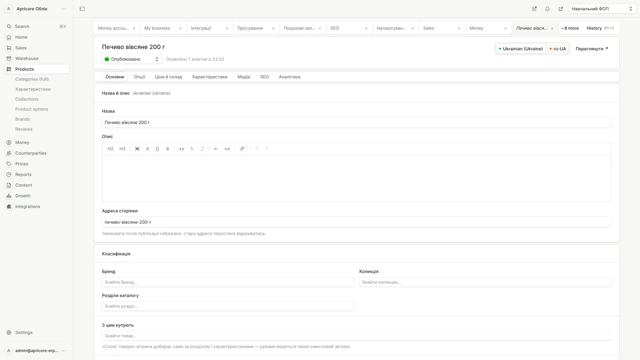This screenshot has height=360, width=640.
Task: Apply strikethrough formatting in editor toolbar
Action: [167, 149]
